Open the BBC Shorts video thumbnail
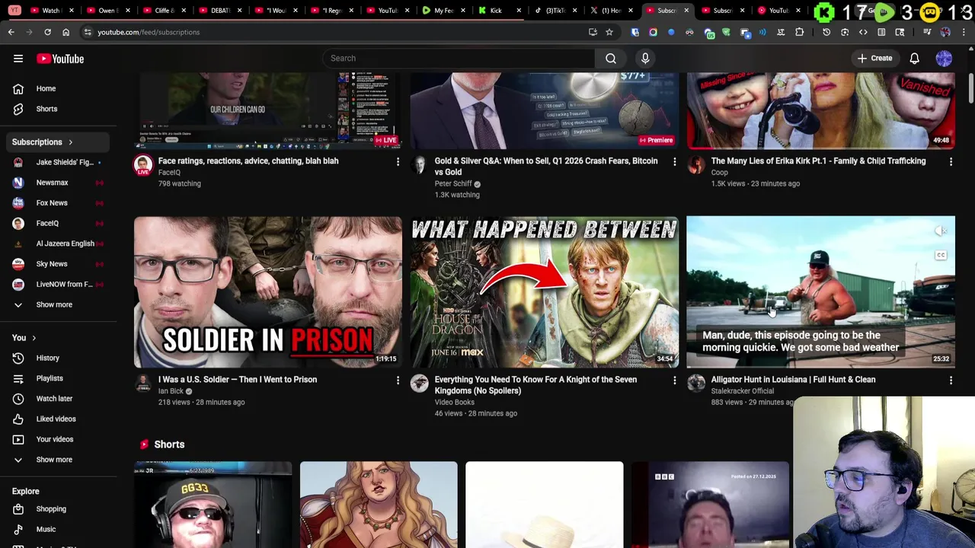975x548 pixels. pos(710,505)
